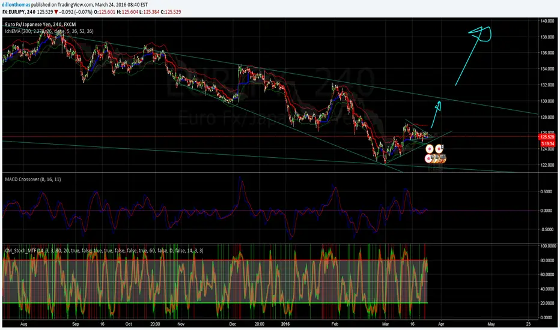Click the red 125.529 current price tag on axis
The width and height of the screenshot is (560, 330).
[x=547, y=137]
